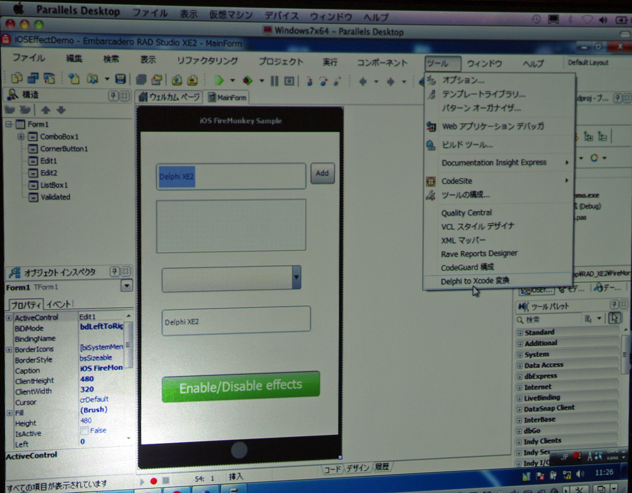The height and width of the screenshot is (493, 632).
Task: Open the ファイル menu in RAD Studio
Action: pos(29,58)
